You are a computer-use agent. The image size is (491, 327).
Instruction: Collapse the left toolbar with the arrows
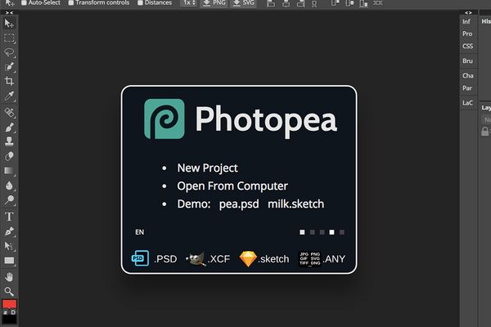10,13
